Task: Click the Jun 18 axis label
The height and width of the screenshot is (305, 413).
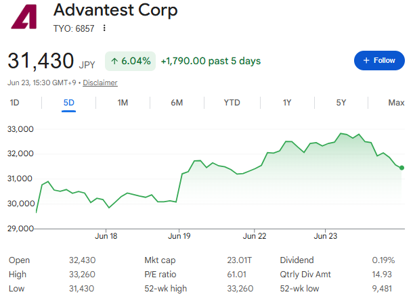Action: (x=106, y=236)
